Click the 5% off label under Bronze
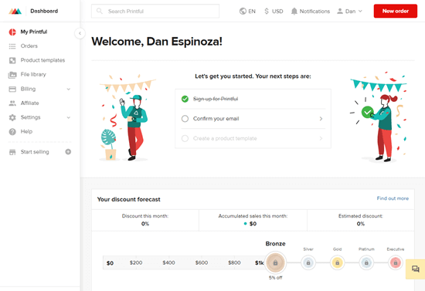 [275, 278]
